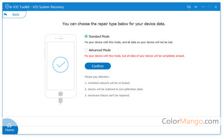Click the phone home button illustration

pos(61,94)
